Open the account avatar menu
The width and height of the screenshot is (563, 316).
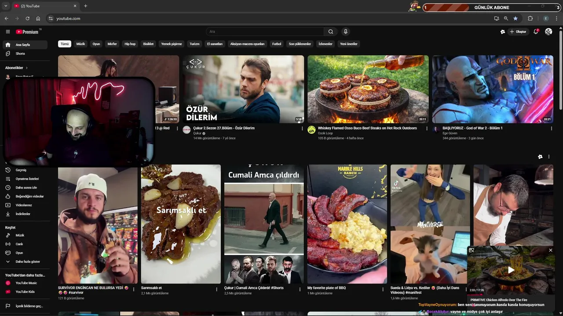click(x=548, y=32)
